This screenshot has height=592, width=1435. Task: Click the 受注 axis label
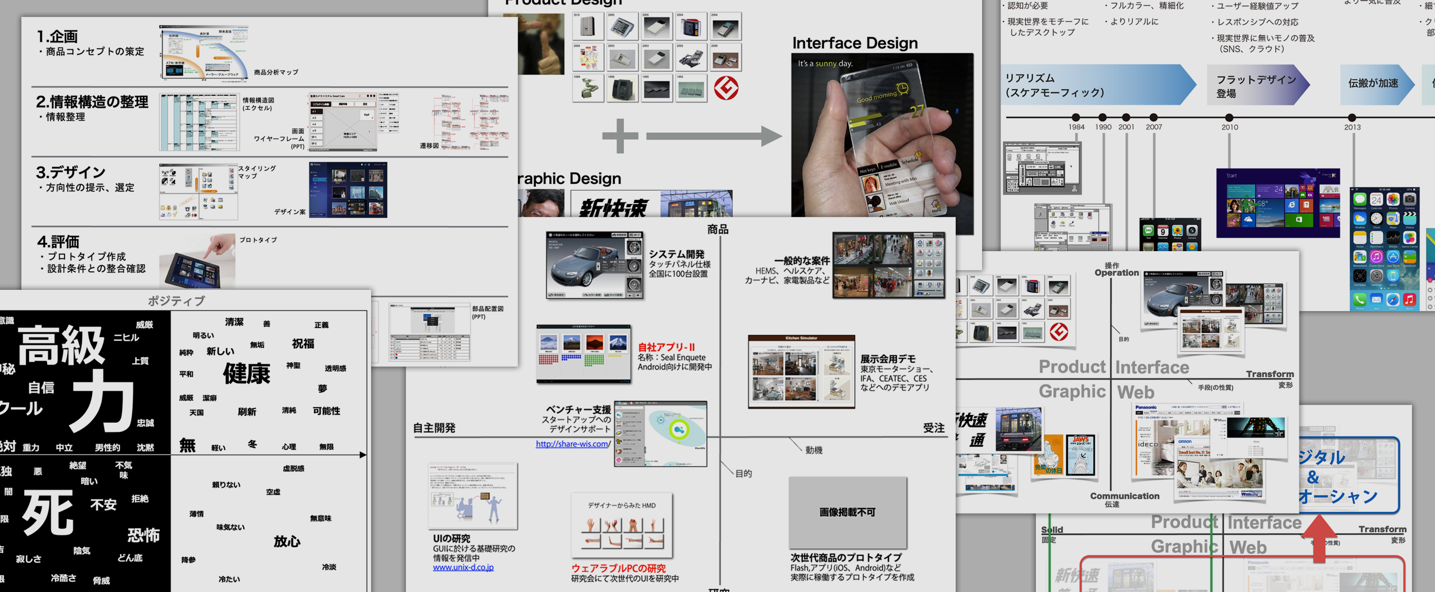pyautogui.click(x=934, y=428)
